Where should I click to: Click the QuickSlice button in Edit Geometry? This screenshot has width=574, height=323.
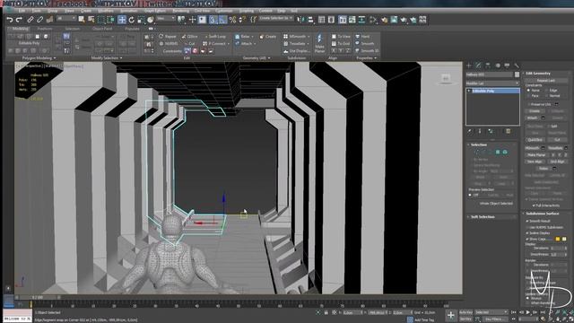point(535,140)
